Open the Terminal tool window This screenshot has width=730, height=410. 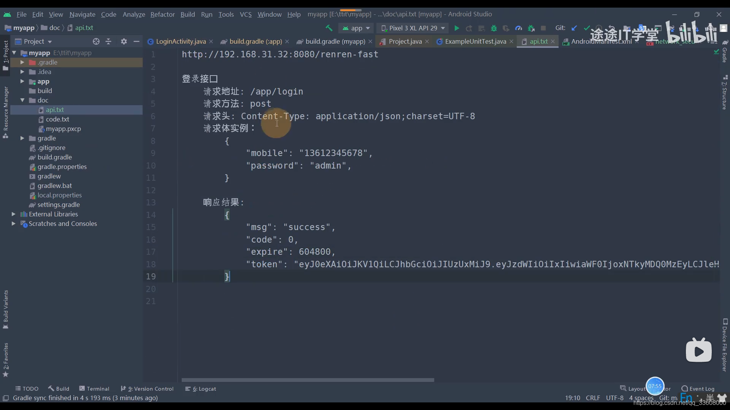[x=94, y=389]
